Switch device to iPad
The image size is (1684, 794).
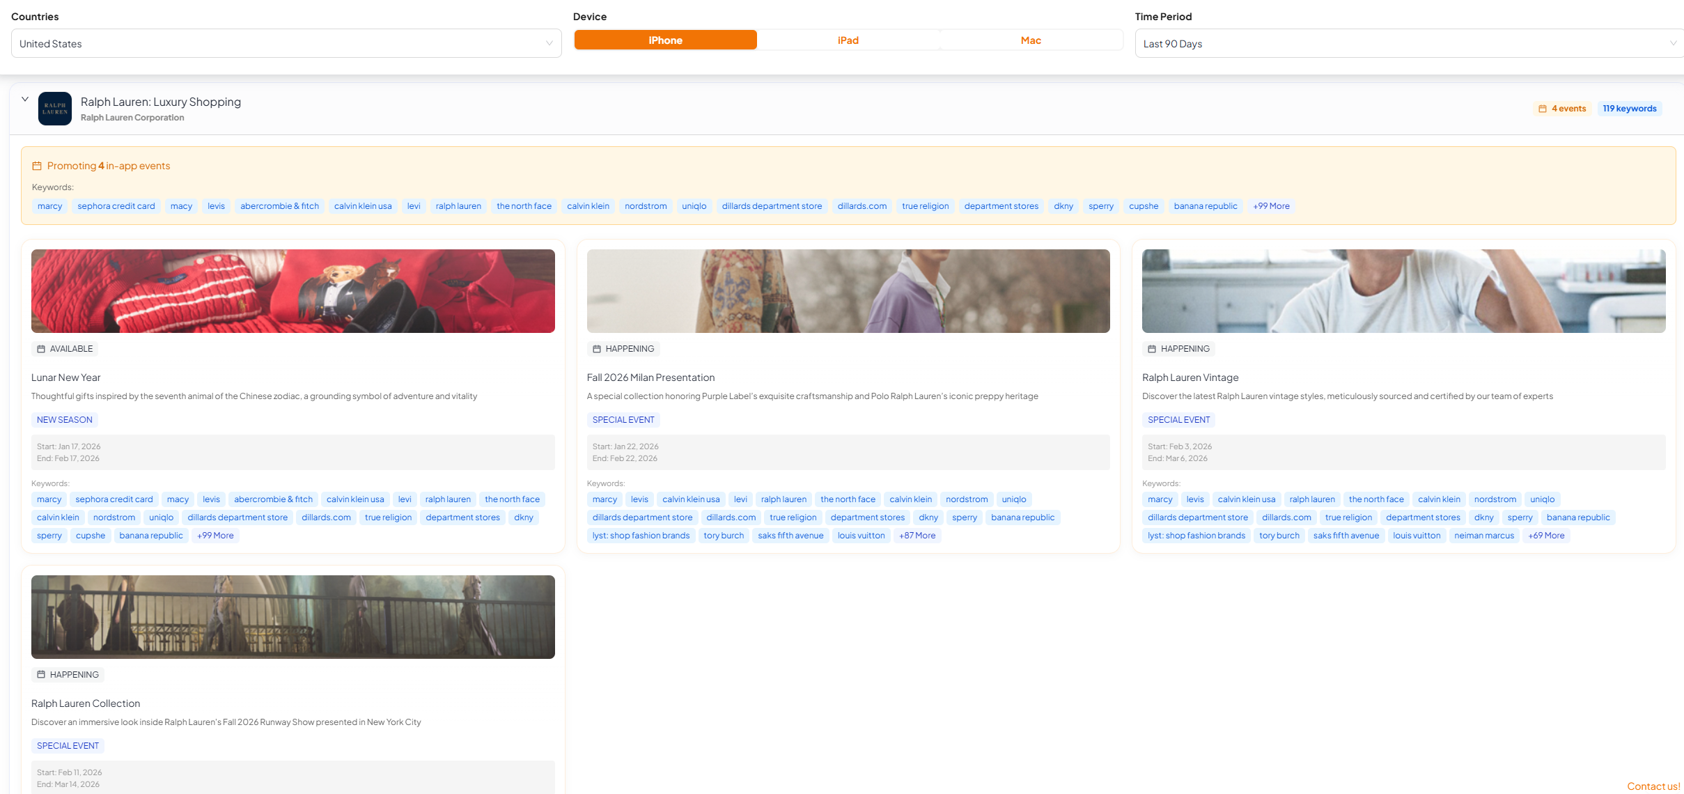coord(848,40)
